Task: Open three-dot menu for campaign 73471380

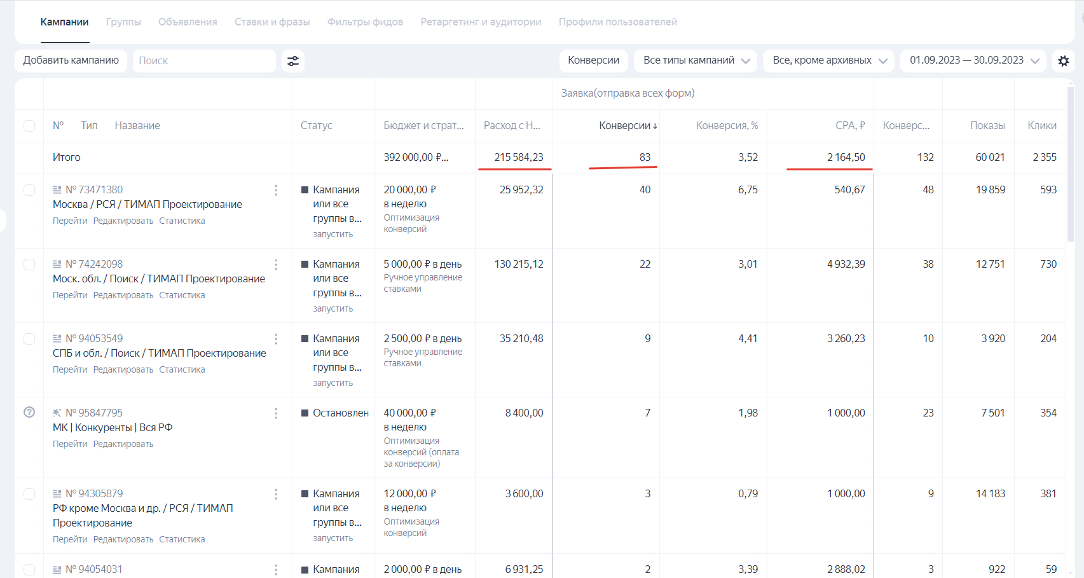Action: 276,190
